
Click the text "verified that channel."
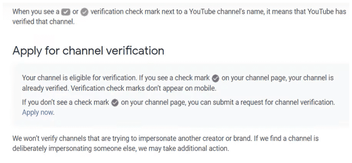click(43, 22)
